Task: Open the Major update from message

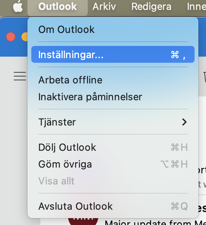Action: [x=155, y=222]
